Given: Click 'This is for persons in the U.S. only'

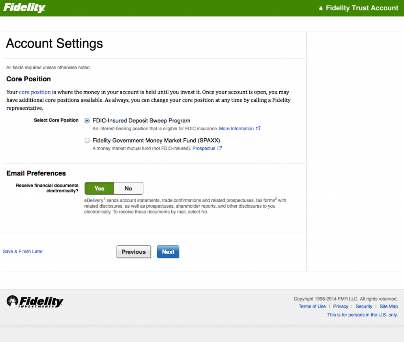Looking at the screenshot, I should click(362, 315).
